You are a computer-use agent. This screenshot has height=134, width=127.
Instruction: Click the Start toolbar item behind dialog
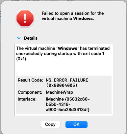coord(71,1)
